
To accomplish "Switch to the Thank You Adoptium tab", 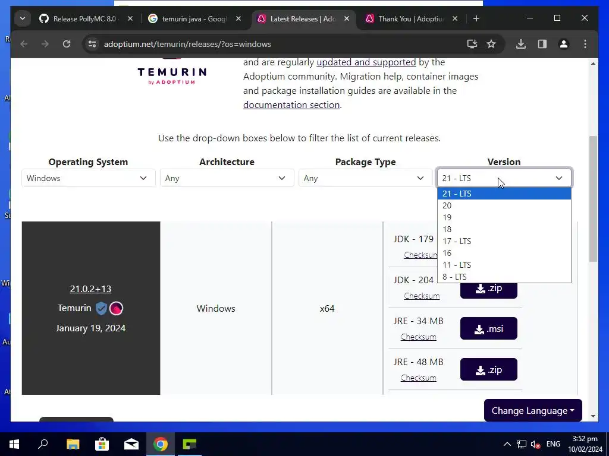I will (411, 18).
